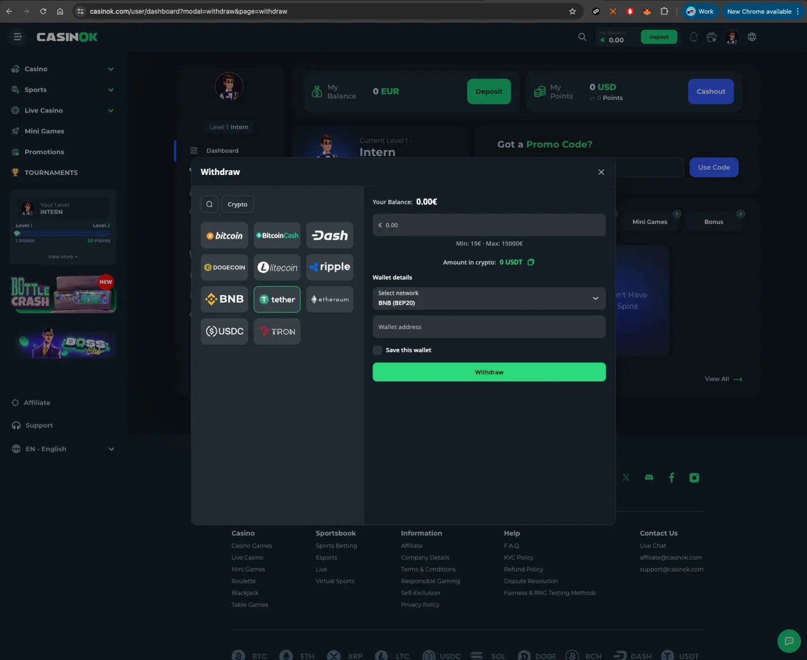Viewport: 807px width, 660px height.
Task: Open site search magnifier in header
Action: tap(582, 37)
